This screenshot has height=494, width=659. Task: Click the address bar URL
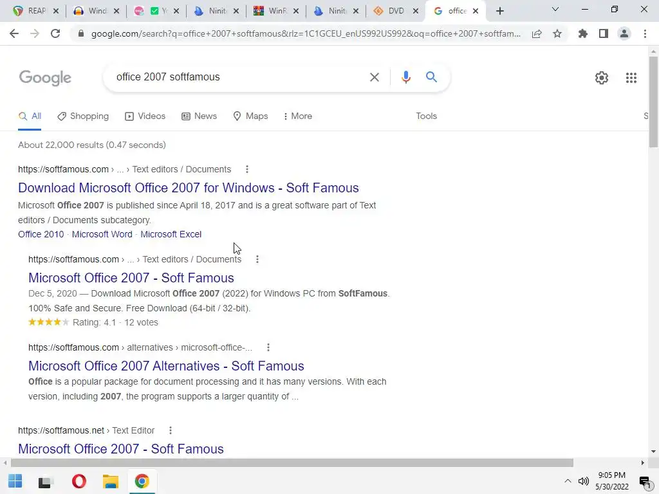pyautogui.click(x=306, y=33)
